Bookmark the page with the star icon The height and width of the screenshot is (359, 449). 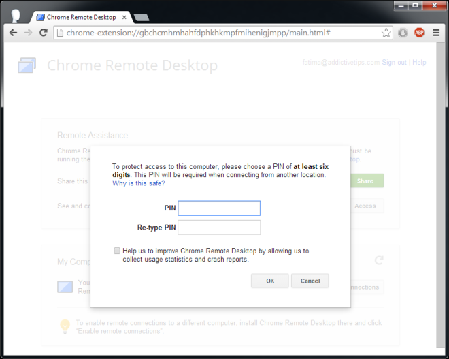(386, 33)
